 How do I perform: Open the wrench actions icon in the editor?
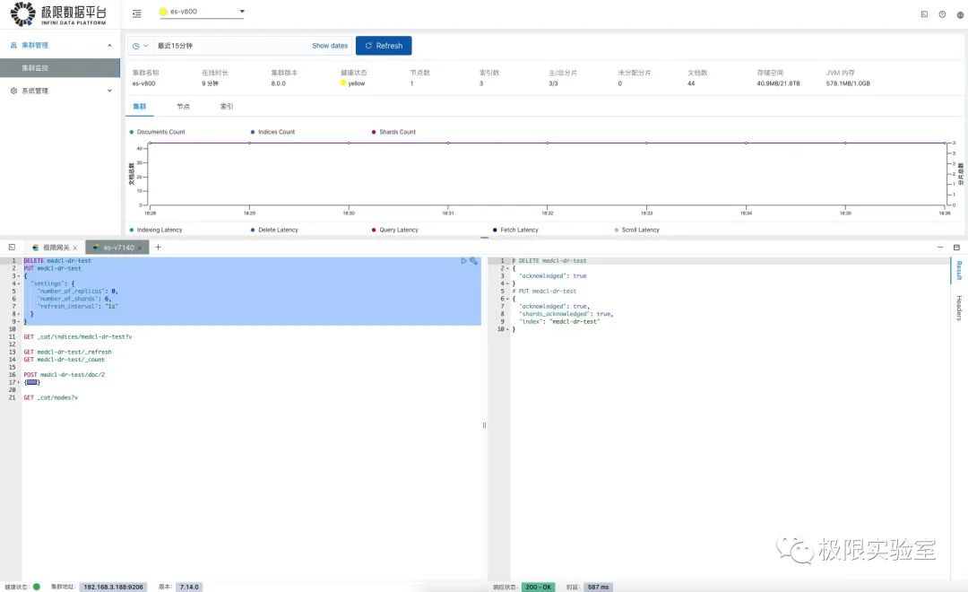473,261
